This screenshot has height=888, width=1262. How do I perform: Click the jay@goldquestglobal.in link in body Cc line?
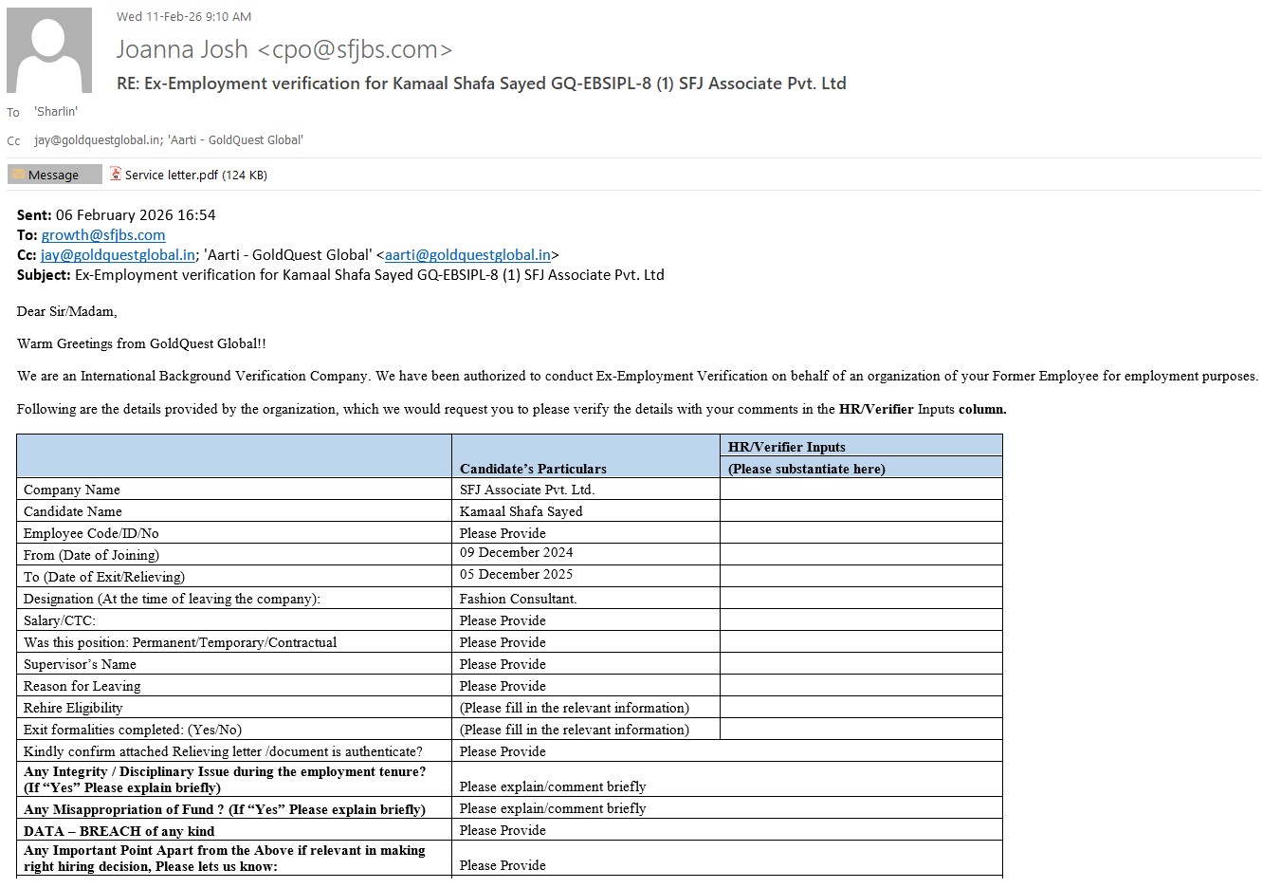tap(119, 254)
